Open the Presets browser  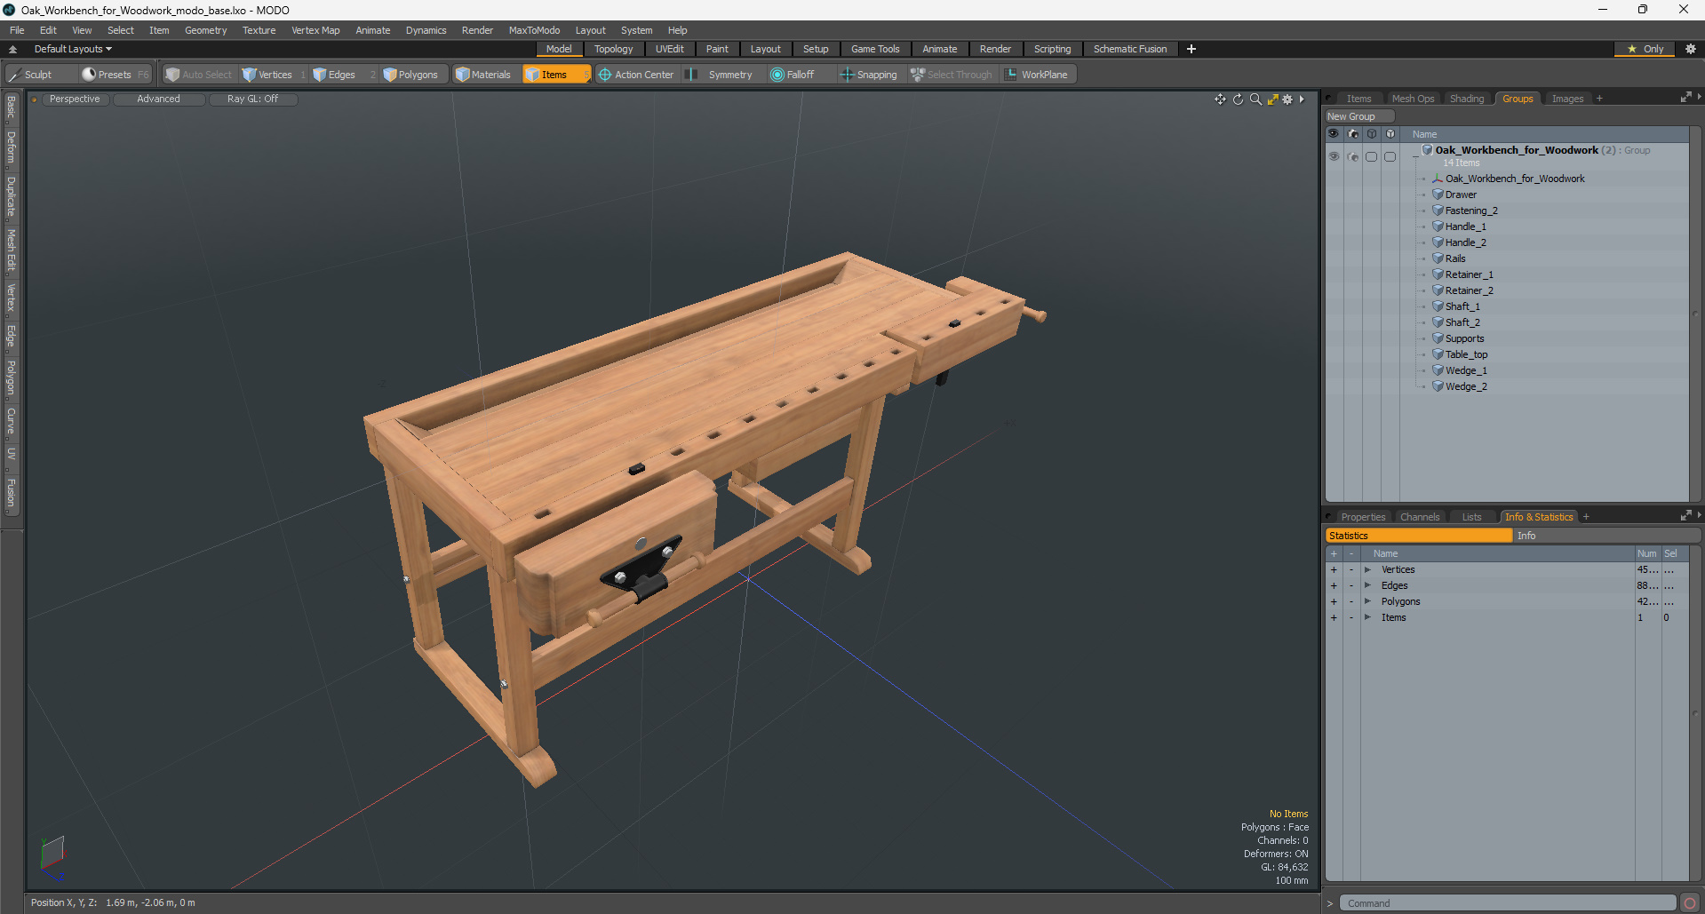115,75
